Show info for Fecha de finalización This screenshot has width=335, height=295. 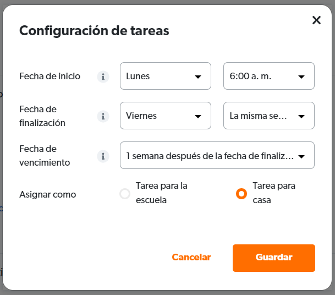click(103, 116)
